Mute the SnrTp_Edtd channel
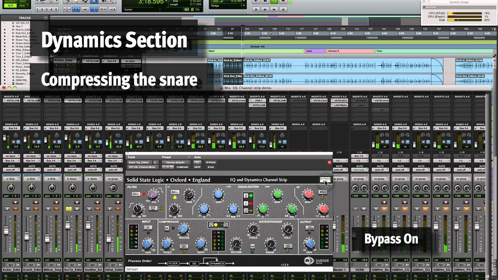 pyautogui.click(x=77, y=209)
